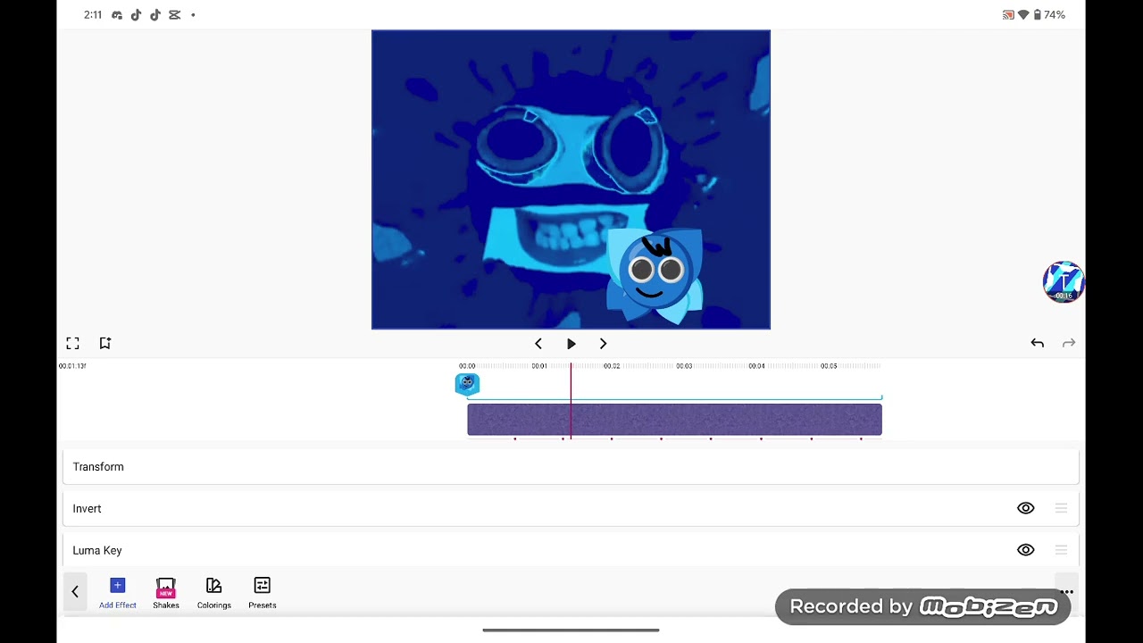1143x643 pixels.
Task: Open the Add Effect menu
Action: [x=118, y=593]
